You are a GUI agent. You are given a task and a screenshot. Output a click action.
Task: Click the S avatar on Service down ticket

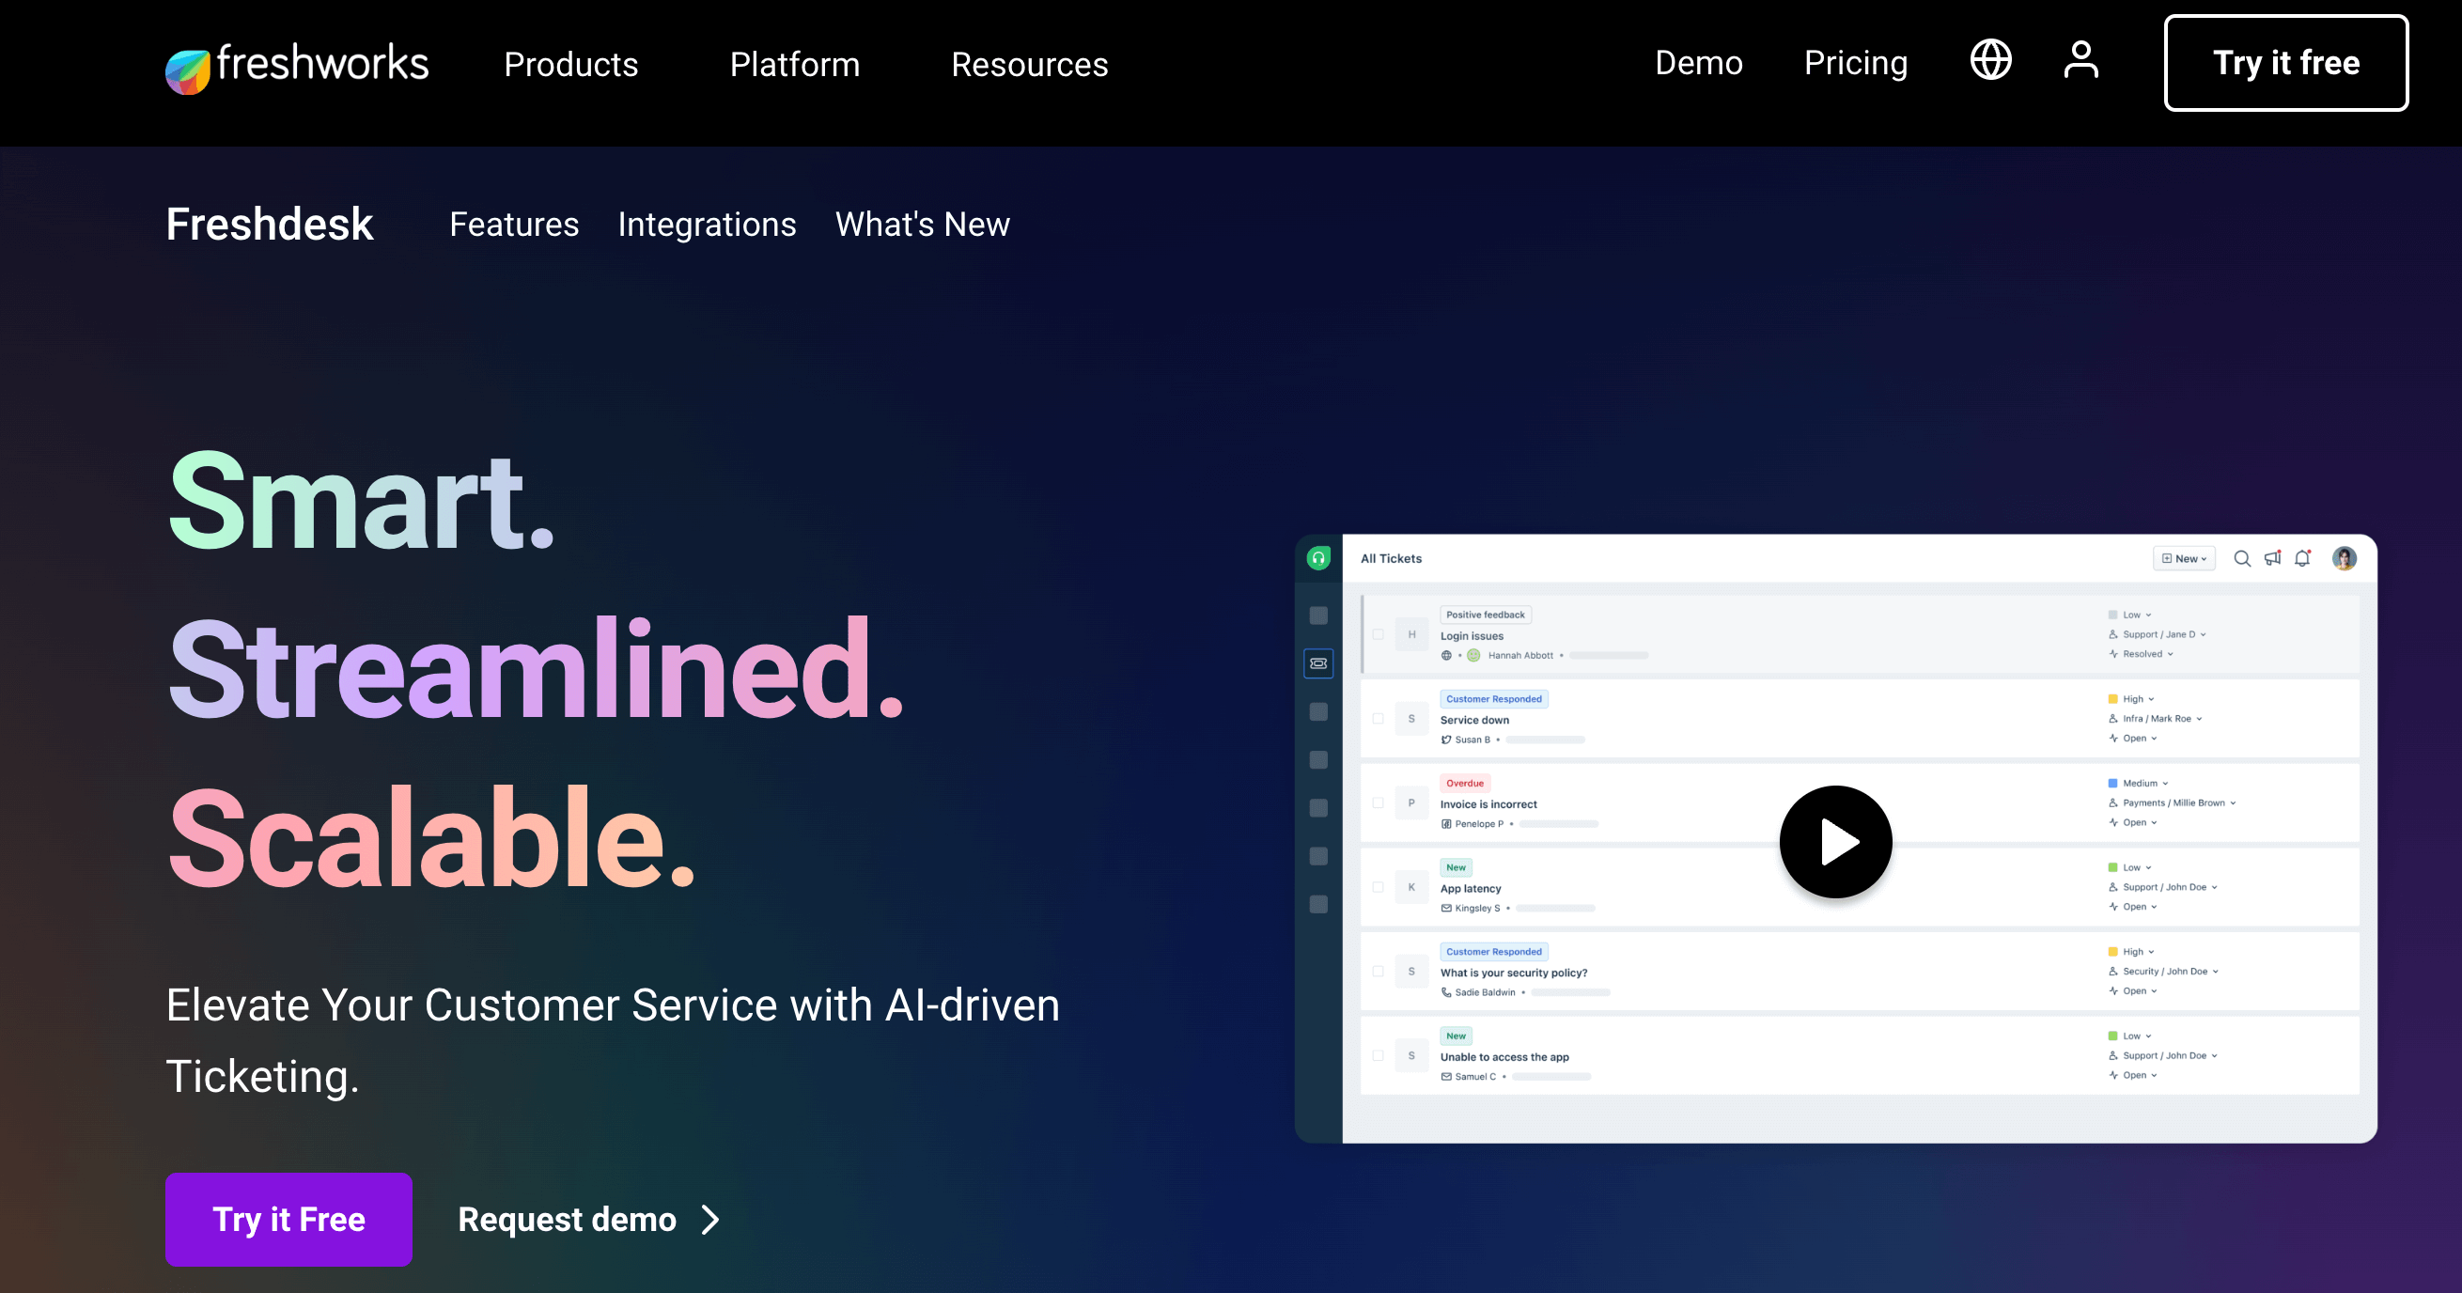click(x=1411, y=719)
